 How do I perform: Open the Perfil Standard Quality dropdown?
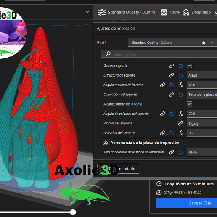pos(172,42)
